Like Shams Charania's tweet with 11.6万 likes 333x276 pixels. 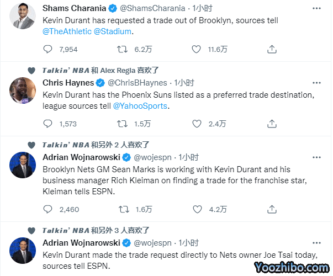pyautogui.click(x=198, y=49)
